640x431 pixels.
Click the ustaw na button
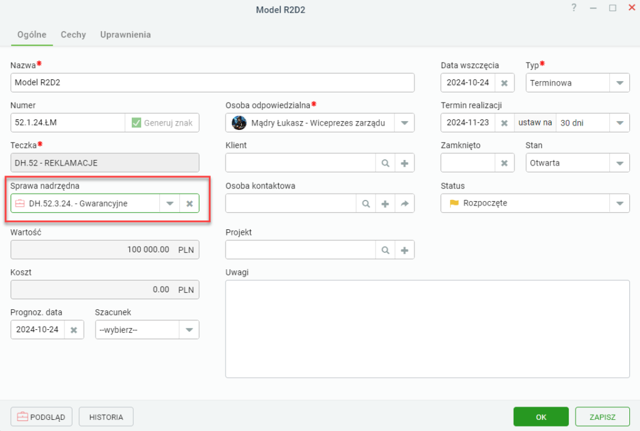535,122
